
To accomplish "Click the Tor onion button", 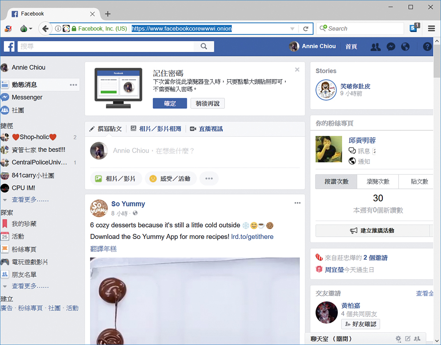I will pos(24,29).
